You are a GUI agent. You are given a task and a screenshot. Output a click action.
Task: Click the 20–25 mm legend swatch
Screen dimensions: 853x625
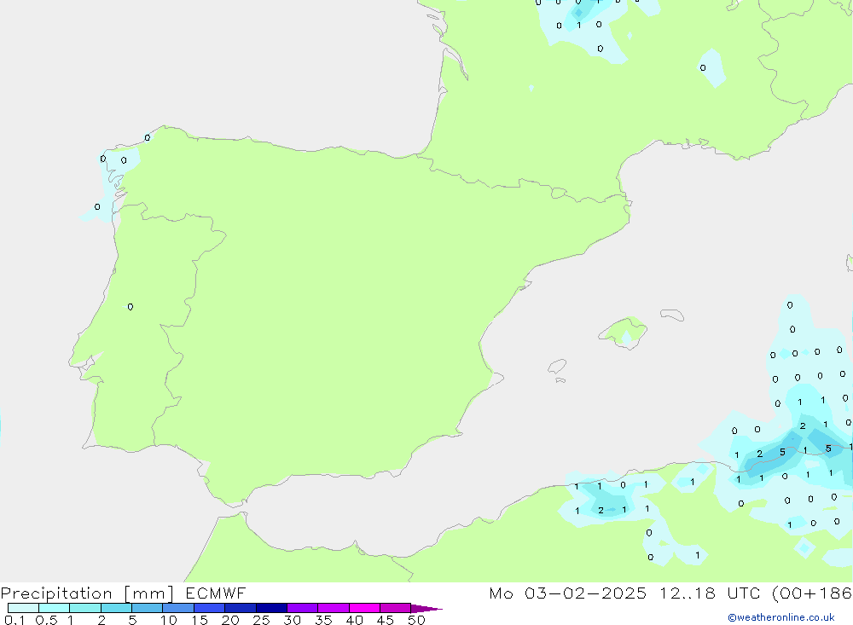[241, 608]
